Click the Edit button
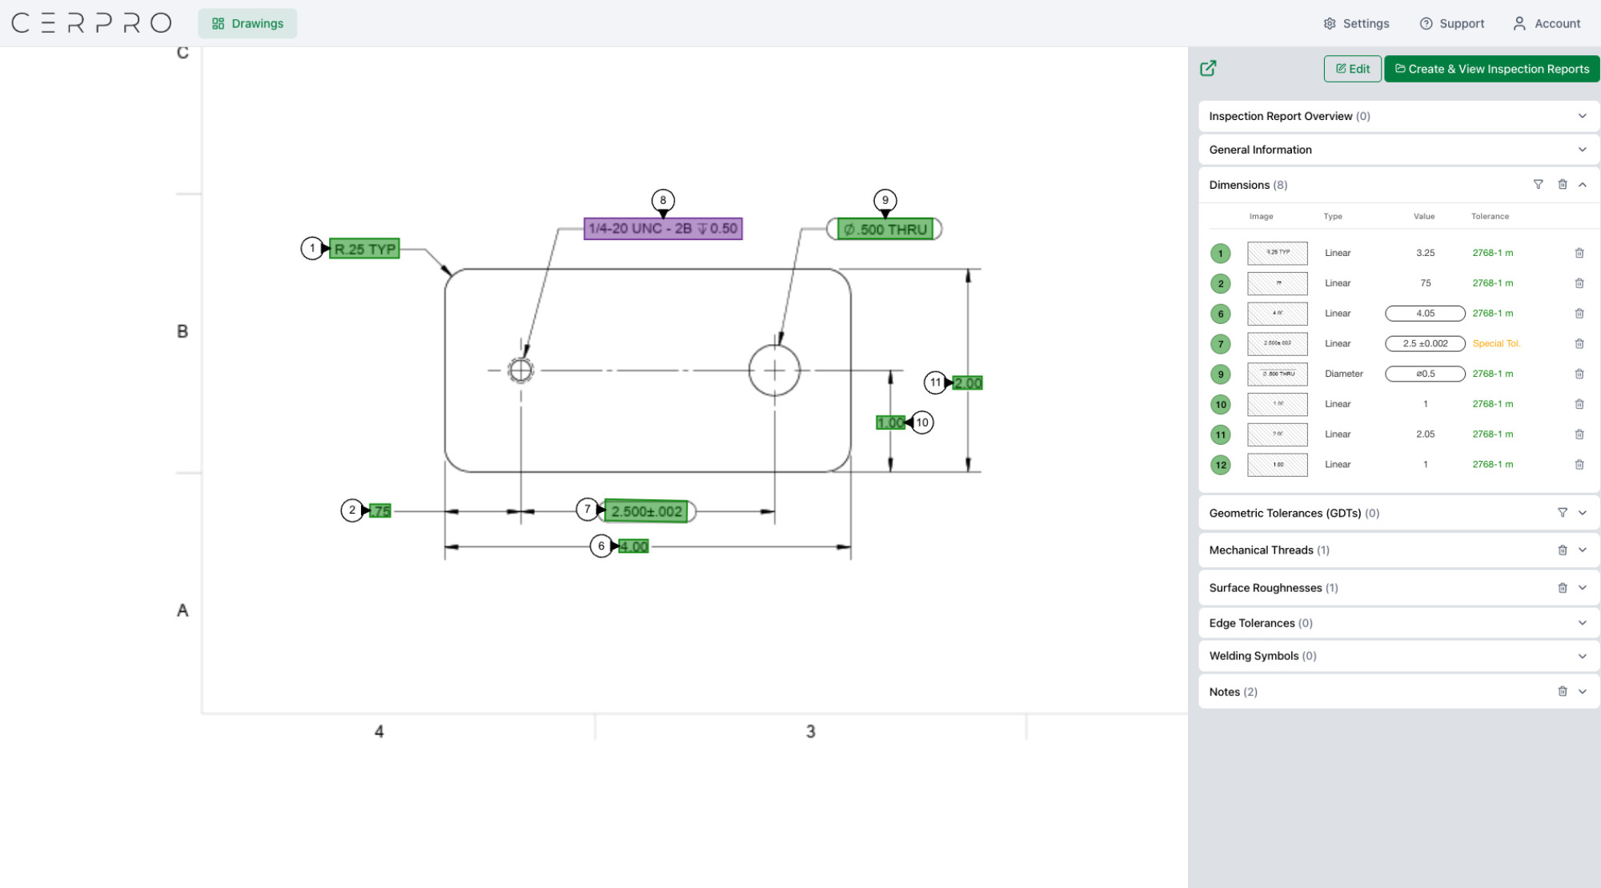Viewport: 1601px width, 888px height. coord(1352,70)
